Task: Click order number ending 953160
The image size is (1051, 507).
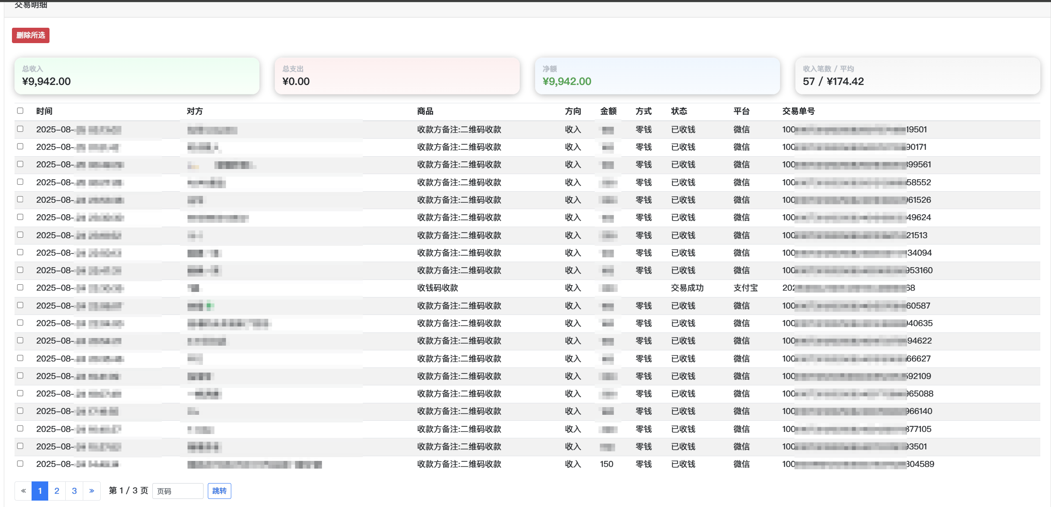Action: click(x=857, y=271)
